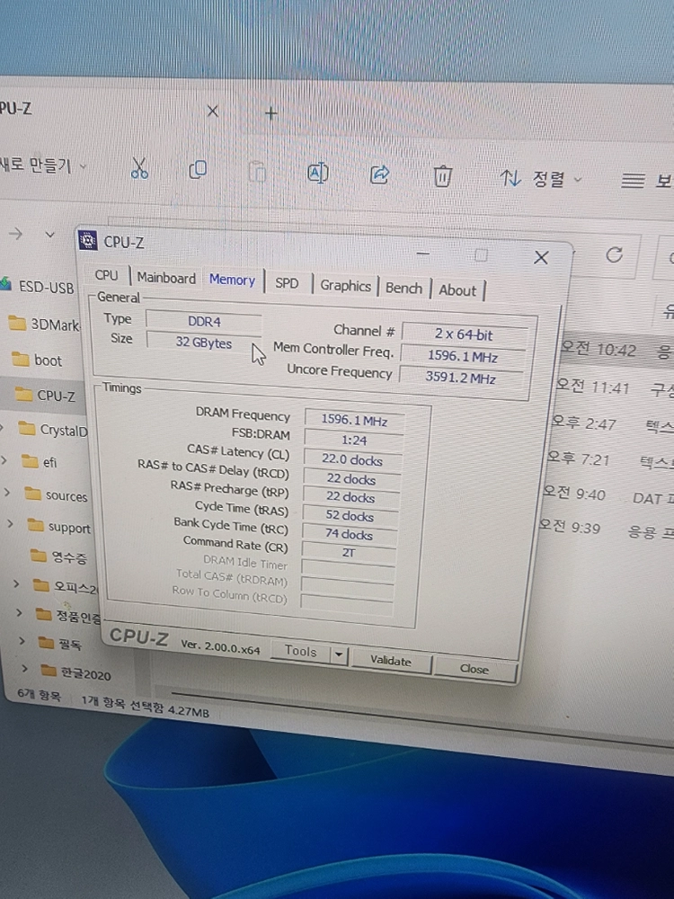Click the Share icon in Explorer toolbar
The image size is (674, 899).
(x=379, y=174)
